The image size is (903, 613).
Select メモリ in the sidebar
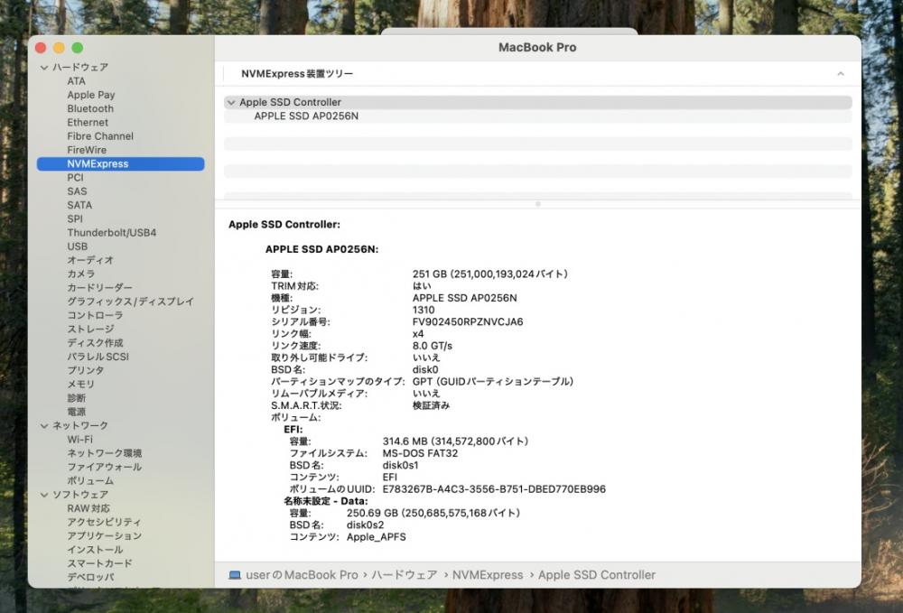coord(80,385)
